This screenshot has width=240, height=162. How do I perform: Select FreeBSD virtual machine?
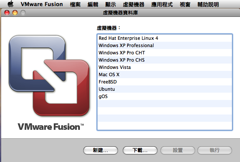coord(165,82)
